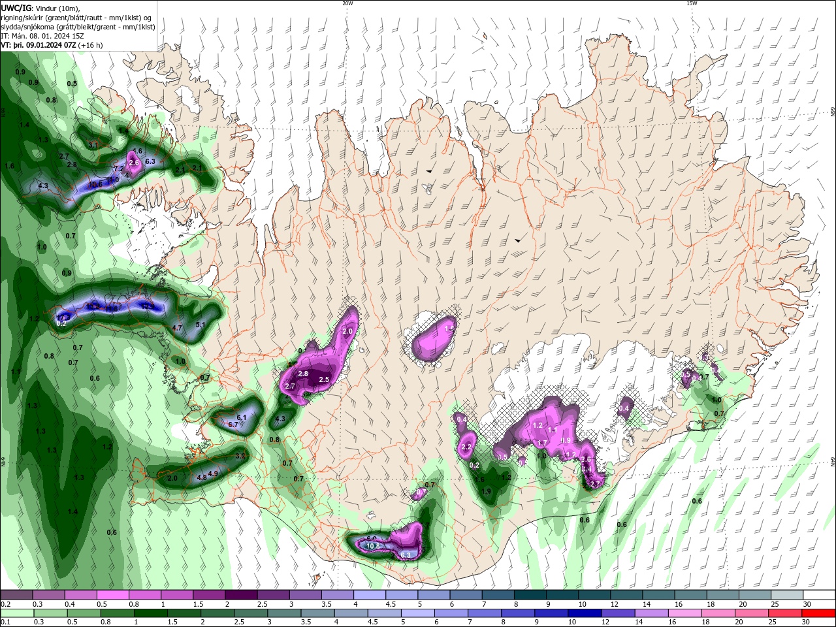The width and height of the screenshot is (836, 627).
Task: Click the '5.1' value on Snæfellsnes band
Action: click(201, 325)
